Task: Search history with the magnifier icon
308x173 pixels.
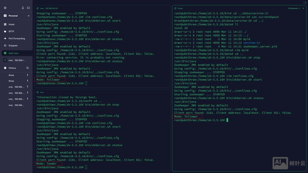Action: tap(27, 68)
